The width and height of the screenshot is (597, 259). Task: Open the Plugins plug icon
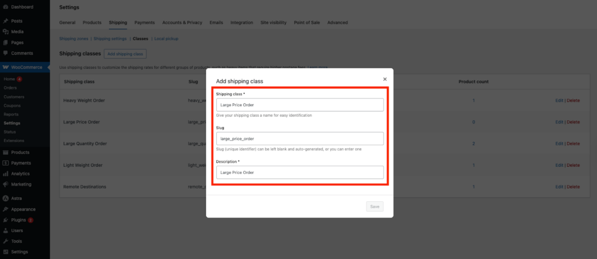[6, 220]
